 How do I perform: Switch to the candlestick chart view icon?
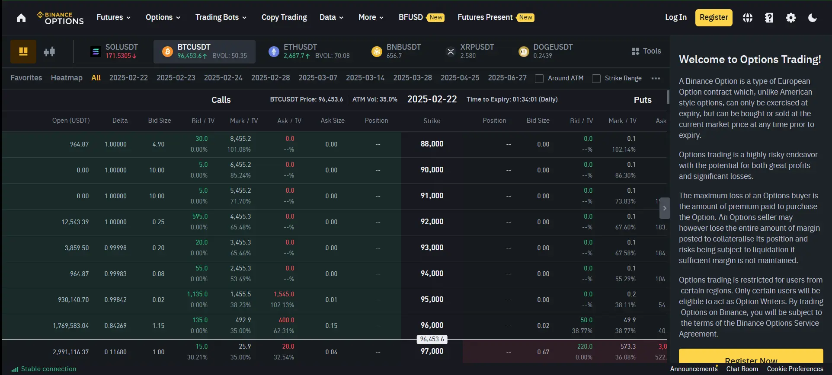(49, 51)
